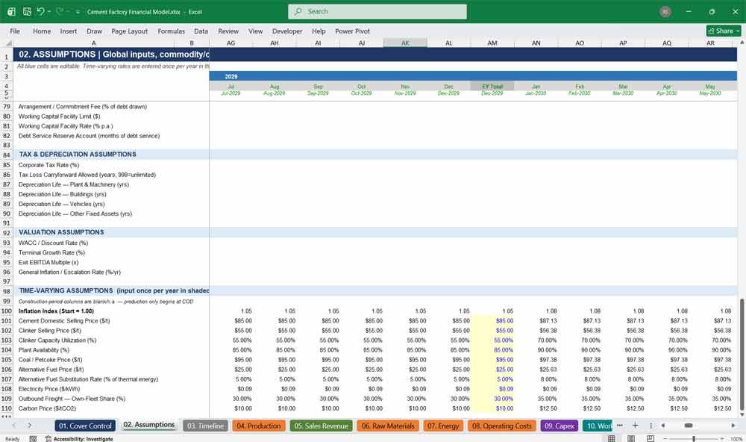This screenshot has width=746, height=442.
Task: Select row 100 header
Action: pyautogui.click(x=7, y=311)
